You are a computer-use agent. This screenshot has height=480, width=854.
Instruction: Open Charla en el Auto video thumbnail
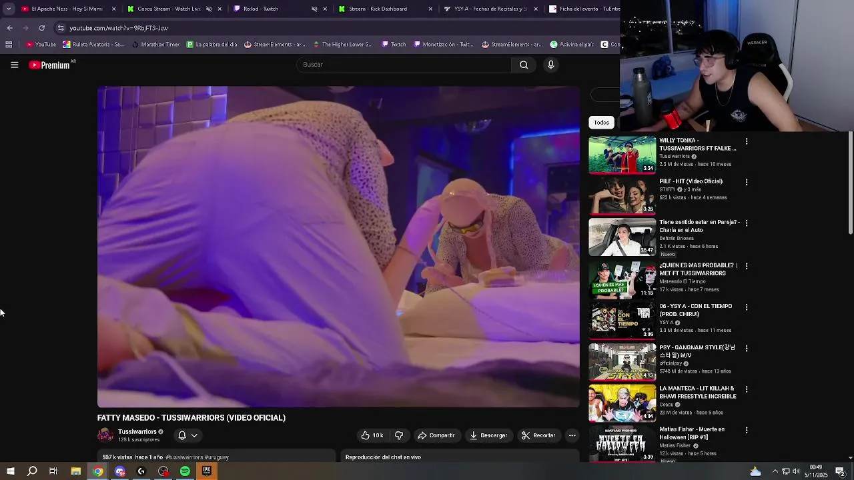(x=622, y=237)
